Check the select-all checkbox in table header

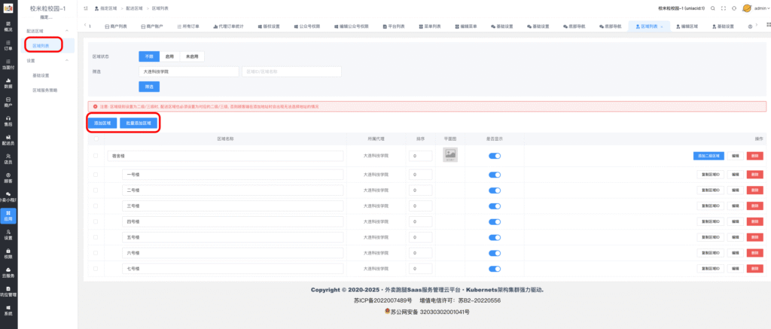pos(96,139)
